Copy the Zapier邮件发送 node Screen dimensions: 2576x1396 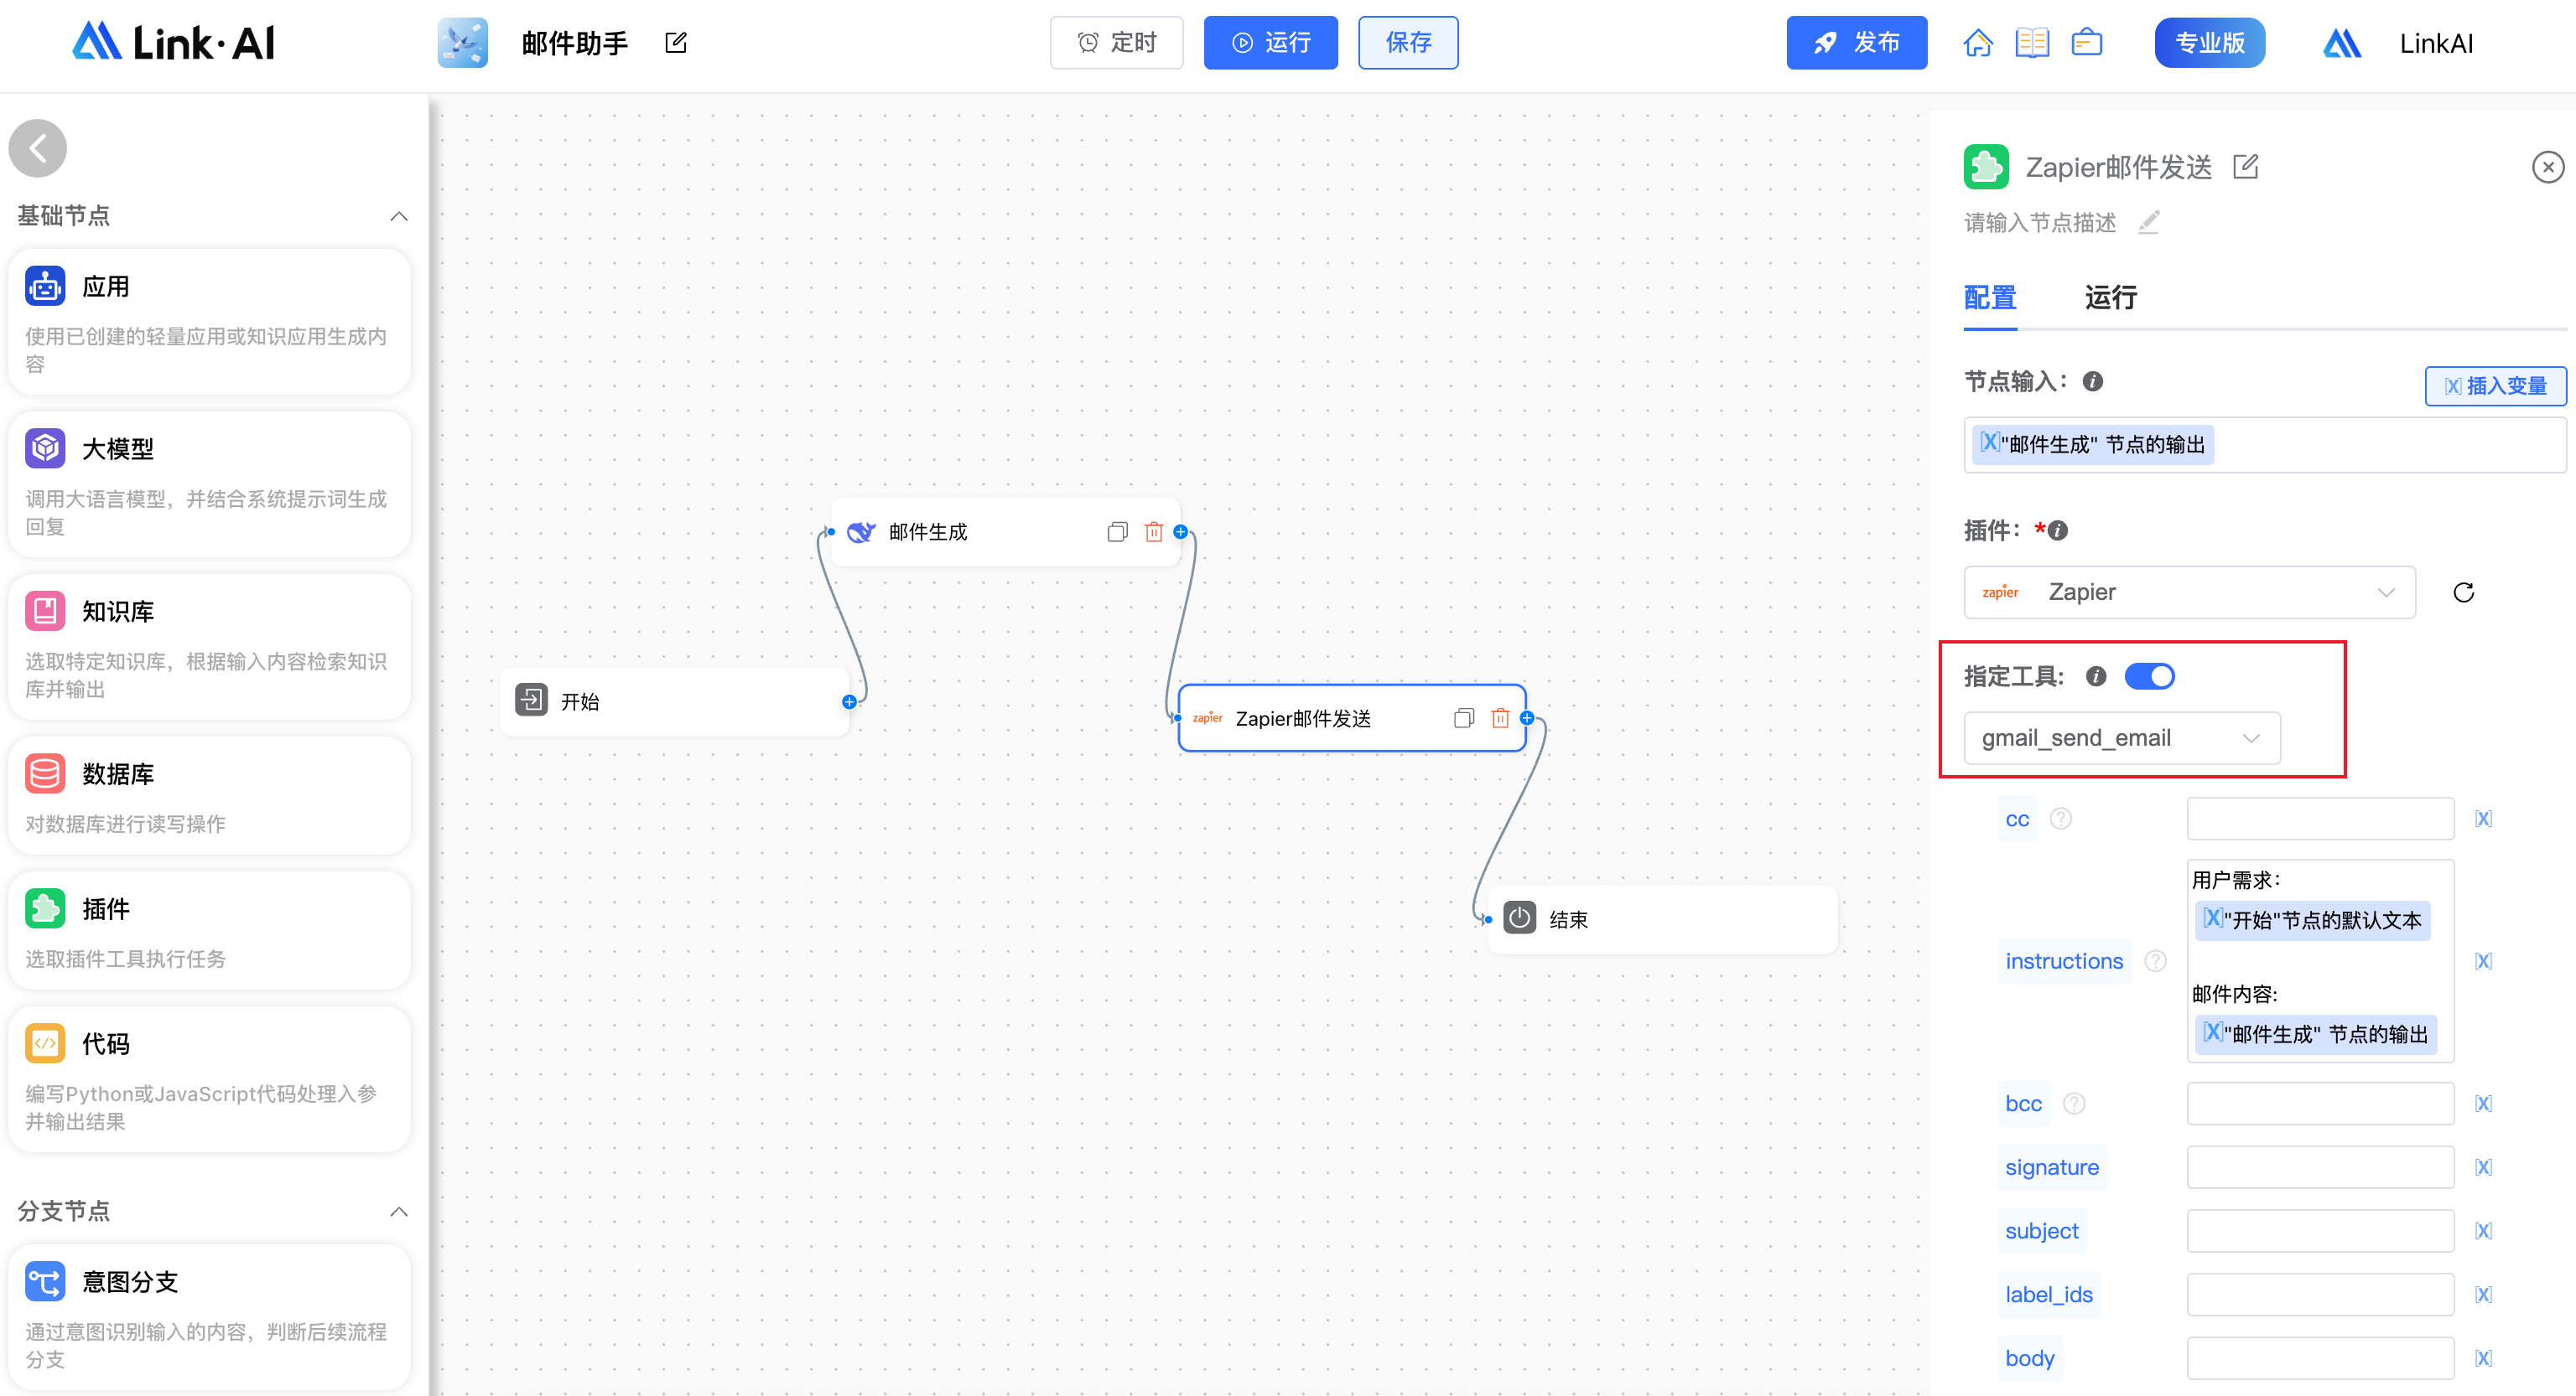(1463, 717)
